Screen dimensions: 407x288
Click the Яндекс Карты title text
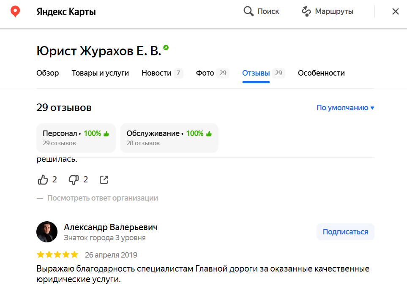click(x=66, y=12)
